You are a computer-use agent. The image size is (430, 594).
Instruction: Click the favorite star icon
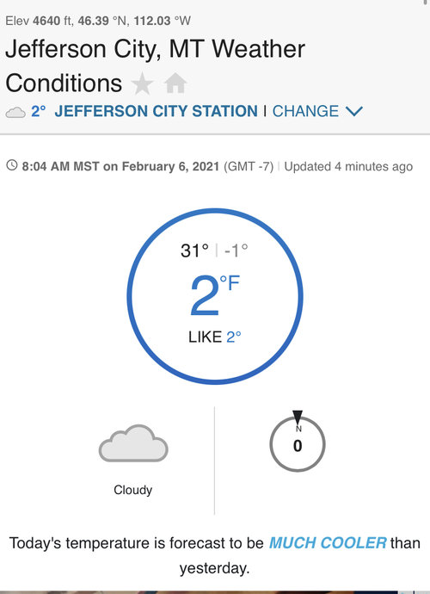pos(142,84)
